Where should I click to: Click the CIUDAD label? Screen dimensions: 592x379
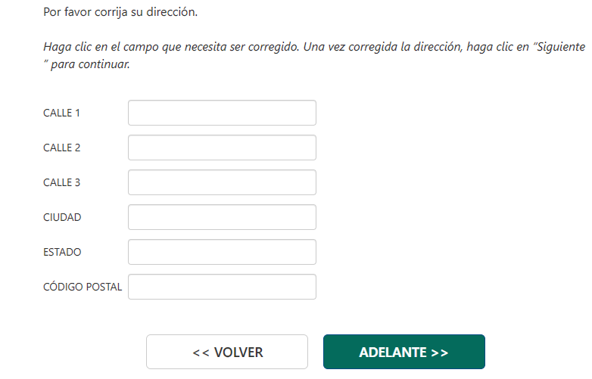[x=62, y=217]
